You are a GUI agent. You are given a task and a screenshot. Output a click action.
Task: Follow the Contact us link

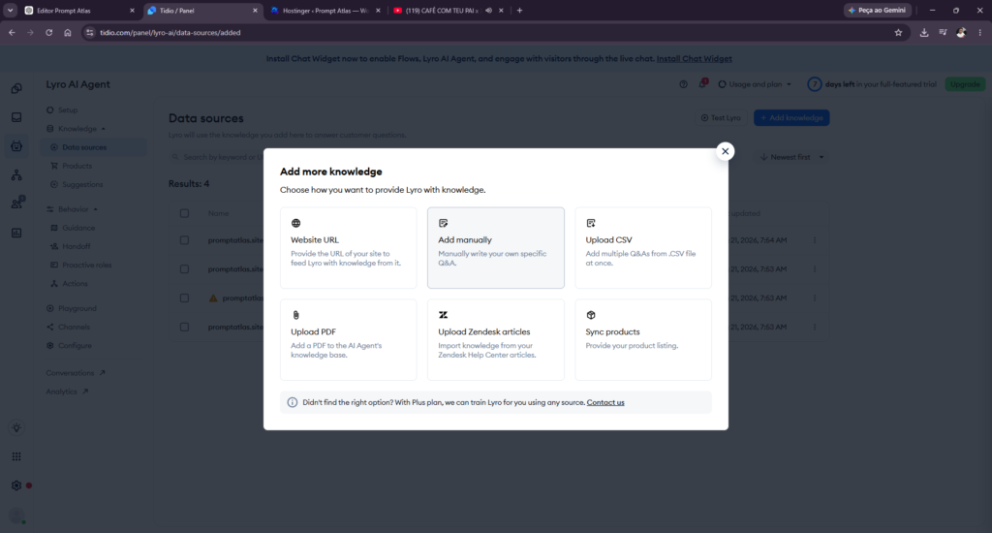pos(605,402)
